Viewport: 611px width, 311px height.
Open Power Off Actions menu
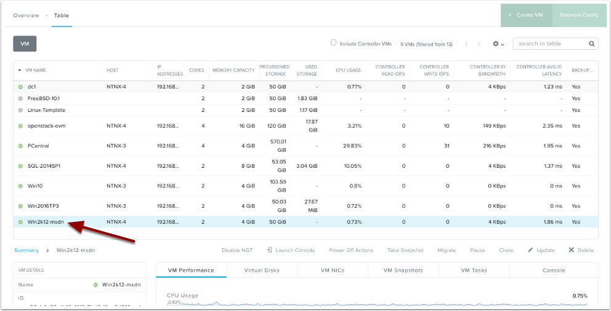pos(351,250)
